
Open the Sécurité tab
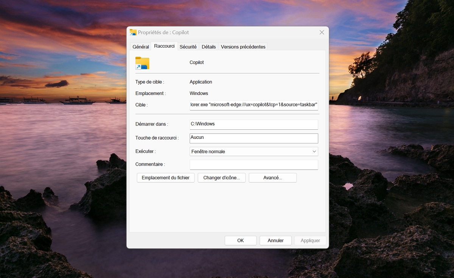[188, 47]
